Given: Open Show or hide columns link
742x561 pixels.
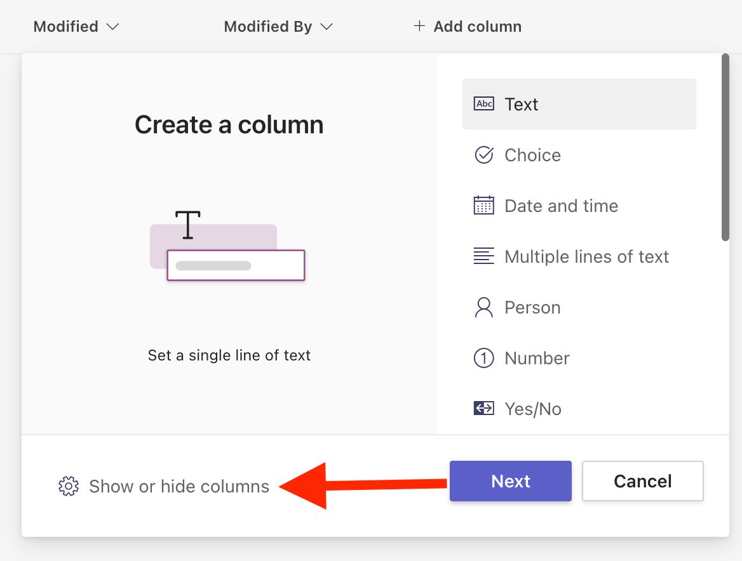Looking at the screenshot, I should (x=179, y=487).
